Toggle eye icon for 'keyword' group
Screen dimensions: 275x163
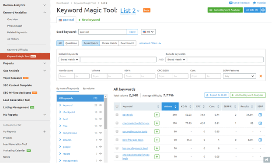[x=101, y=105]
